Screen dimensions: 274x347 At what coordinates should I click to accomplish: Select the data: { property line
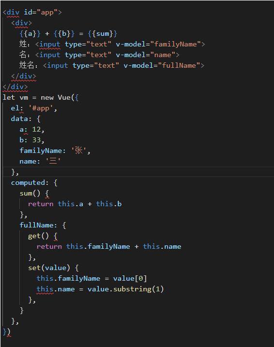tap(26, 119)
